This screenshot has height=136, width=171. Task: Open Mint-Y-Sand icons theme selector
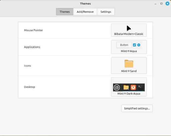pos(129,66)
